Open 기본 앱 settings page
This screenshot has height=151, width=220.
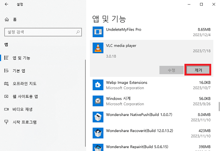19,71
